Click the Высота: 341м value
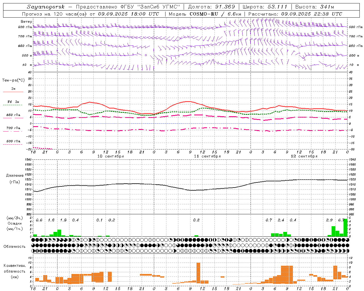 (x=315, y=7)
